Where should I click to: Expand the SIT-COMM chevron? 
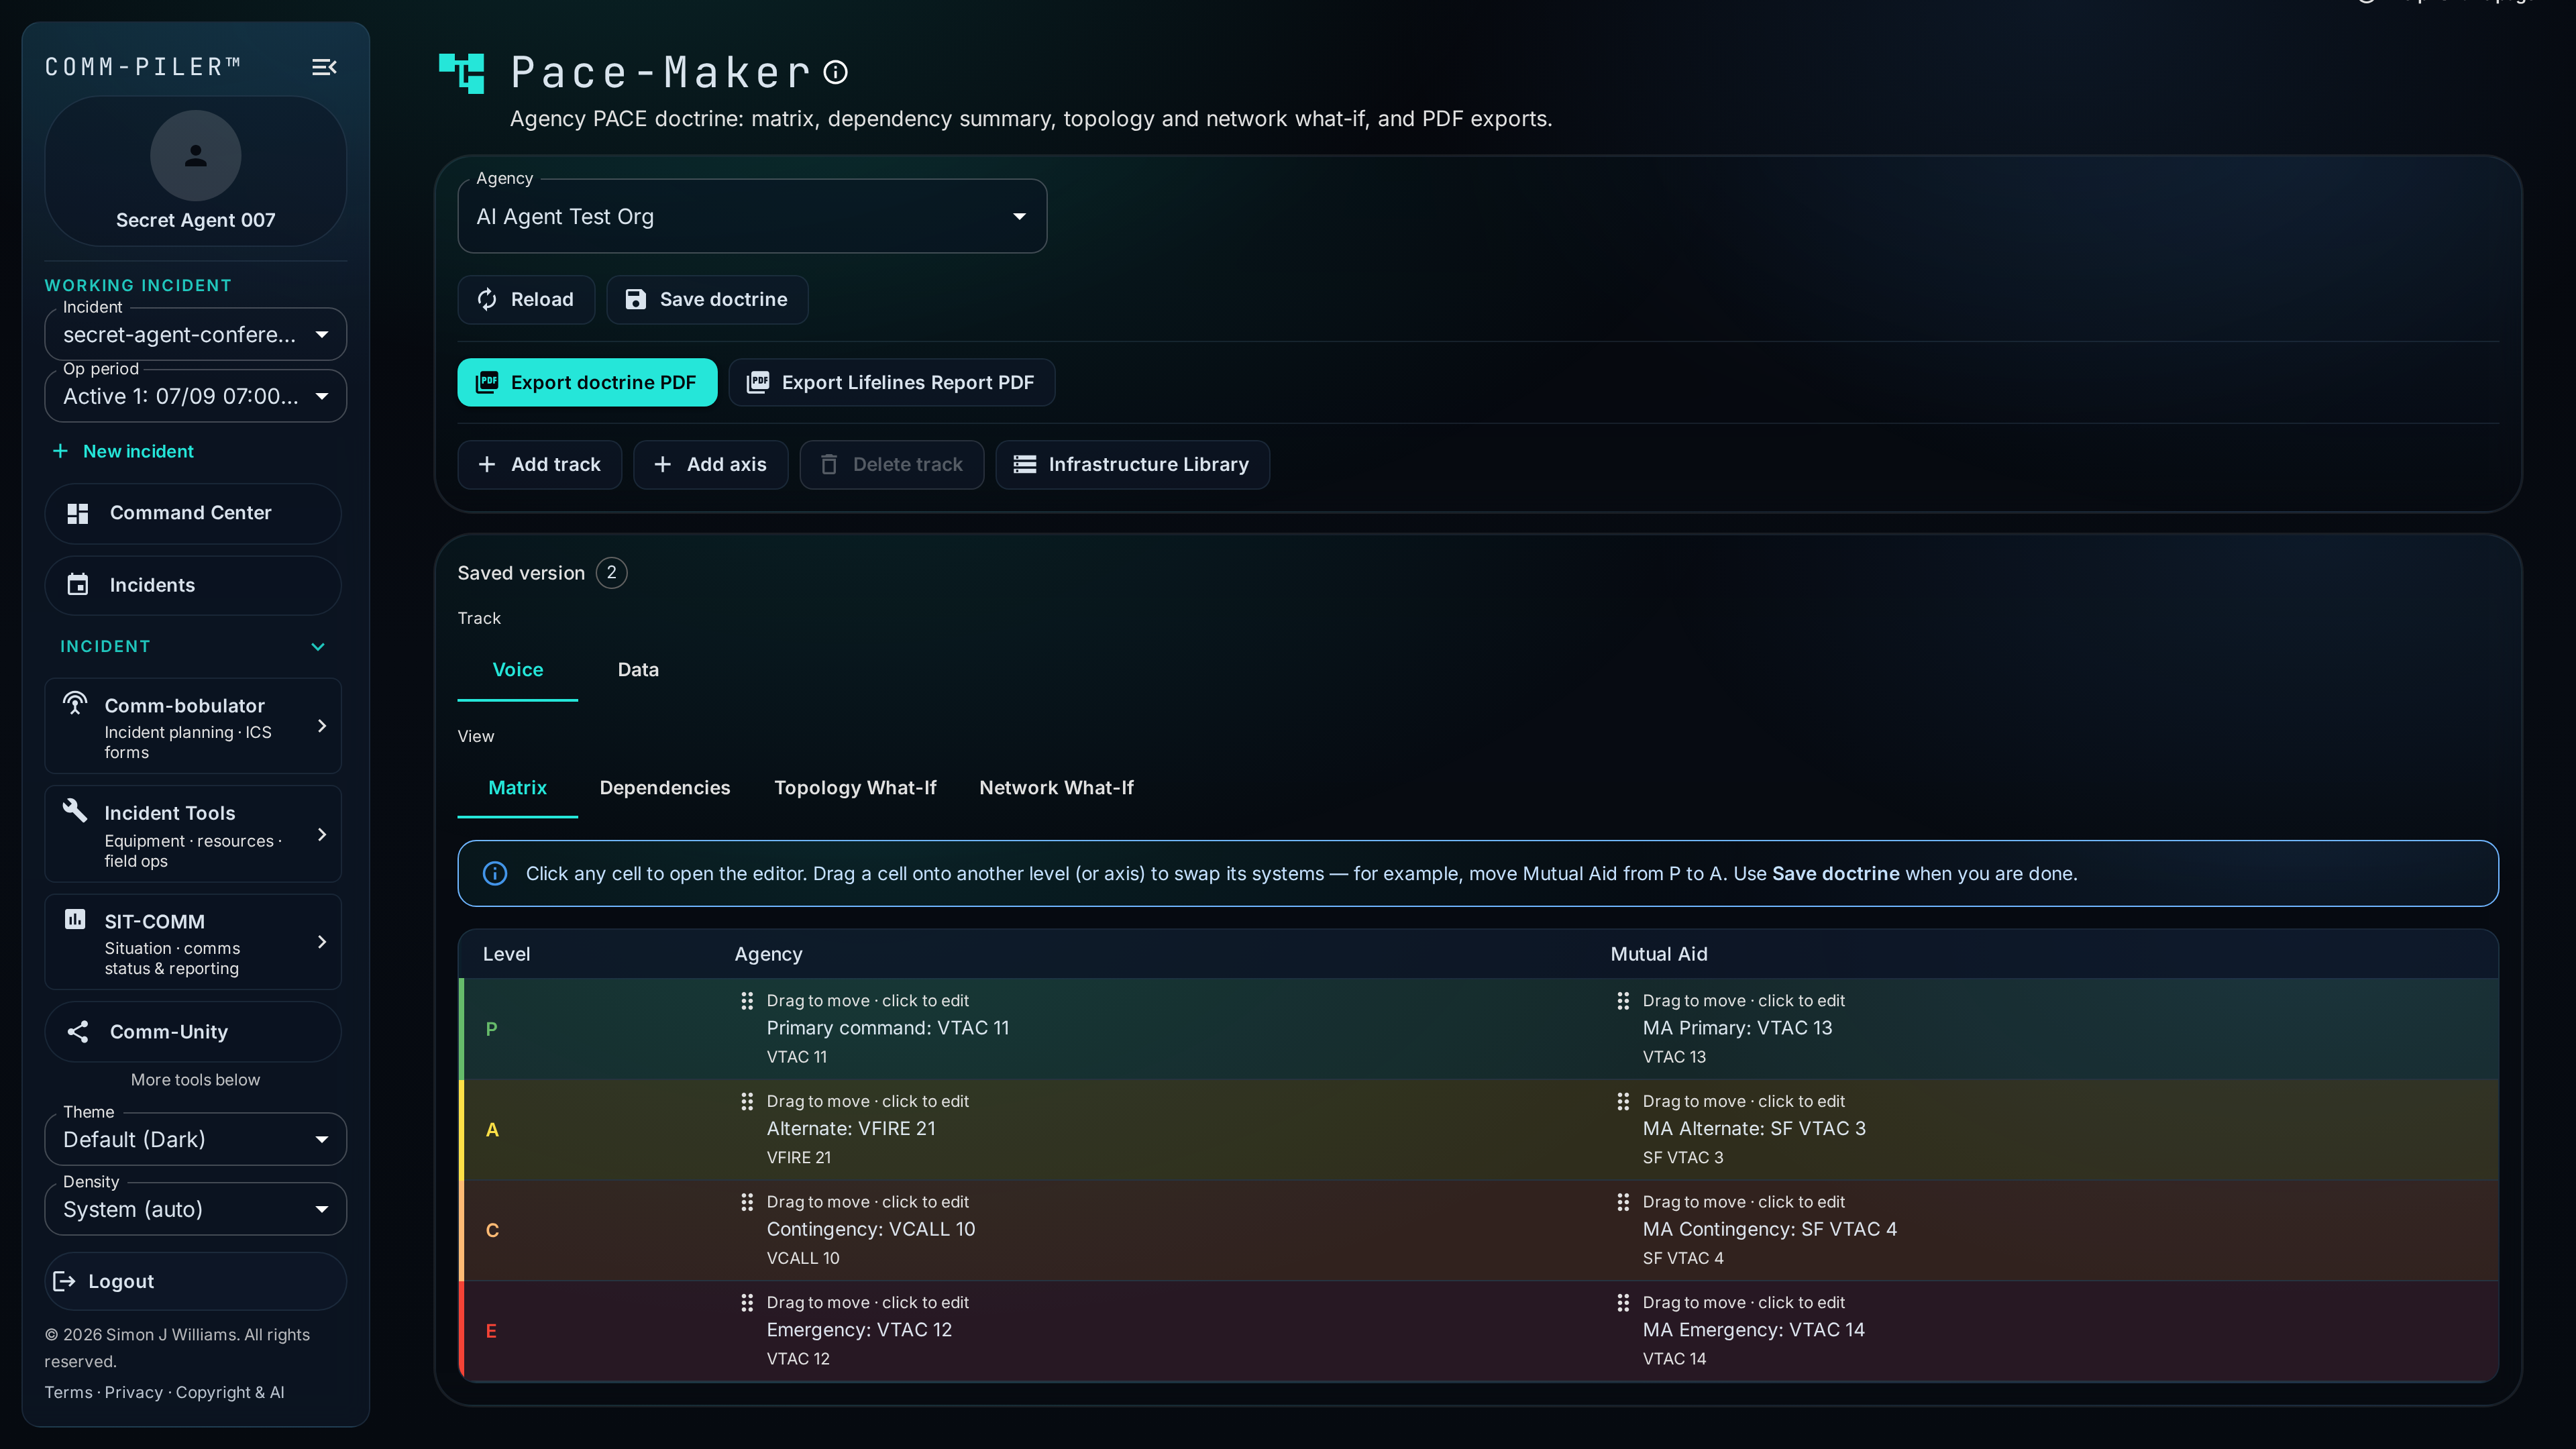(322, 942)
